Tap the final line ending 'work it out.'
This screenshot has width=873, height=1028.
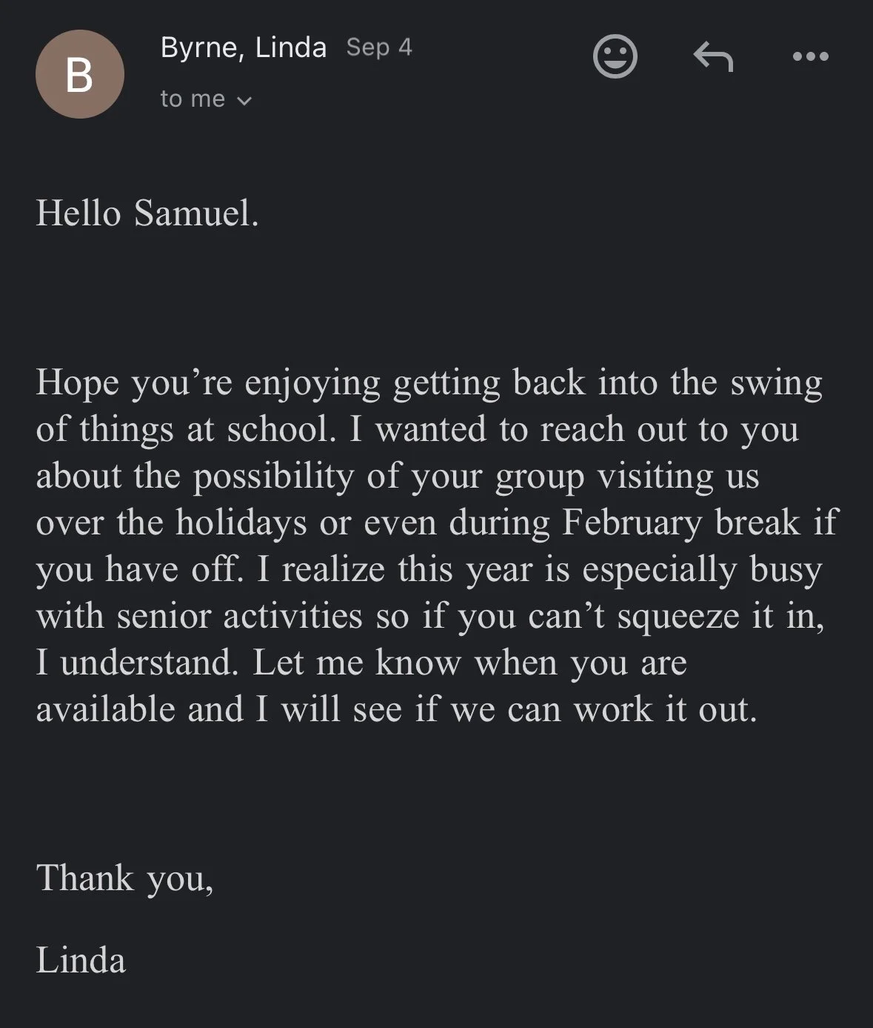coord(397,709)
